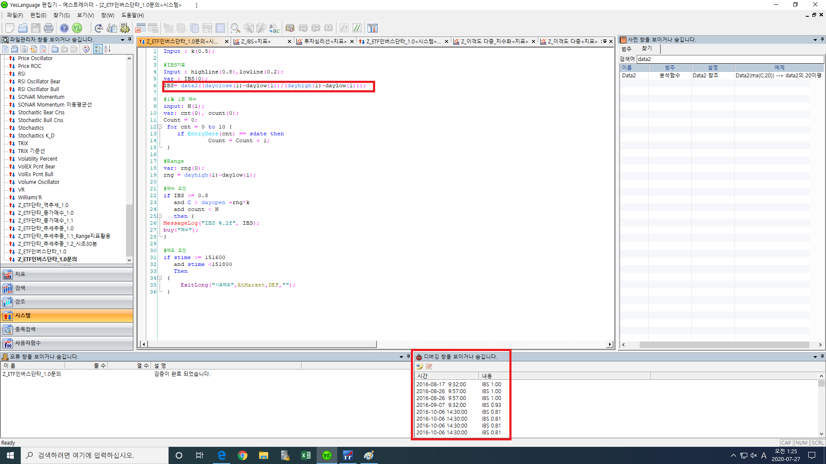This screenshot has height=464, width=826.
Task: Click the Replace (ab/ac) toolbar icon
Action: [x=274, y=28]
